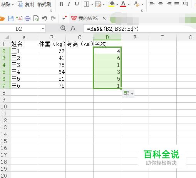The image size is (196, 178).
Task: Select column C header
Action: tap(79, 37)
